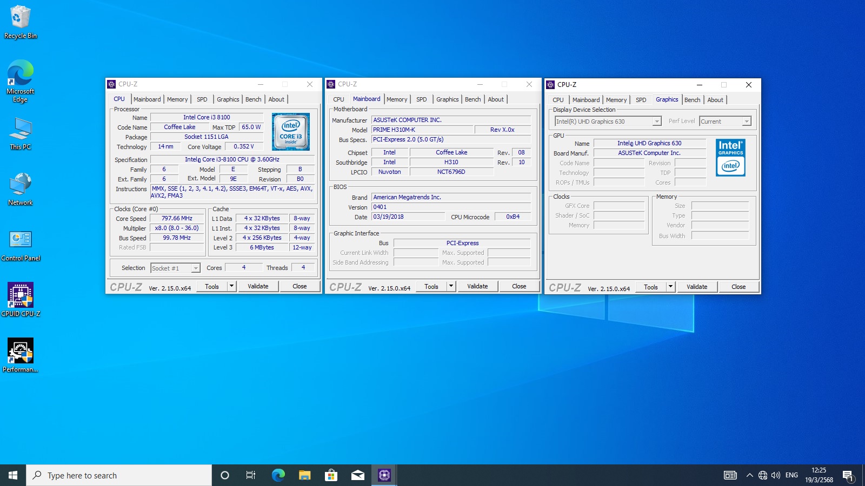
Task: Open Bench tab in CPU window
Action: point(253,99)
